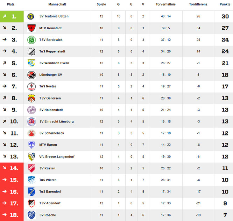This screenshot has height=221, width=233.
Task: Click the SV Teutonia Uelzen club crest
Action: coord(31,16)
